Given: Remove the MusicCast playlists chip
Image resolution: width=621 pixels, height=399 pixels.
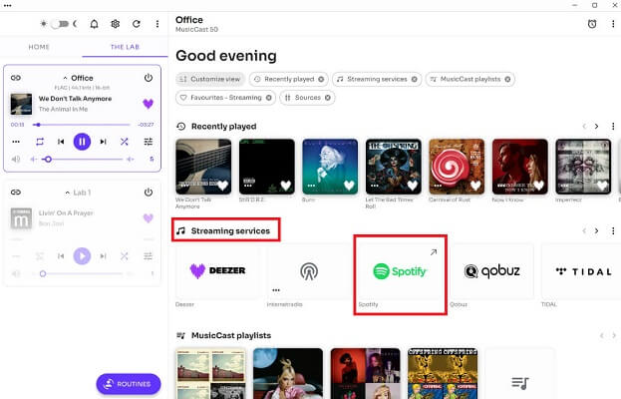Looking at the screenshot, I should click(x=507, y=79).
